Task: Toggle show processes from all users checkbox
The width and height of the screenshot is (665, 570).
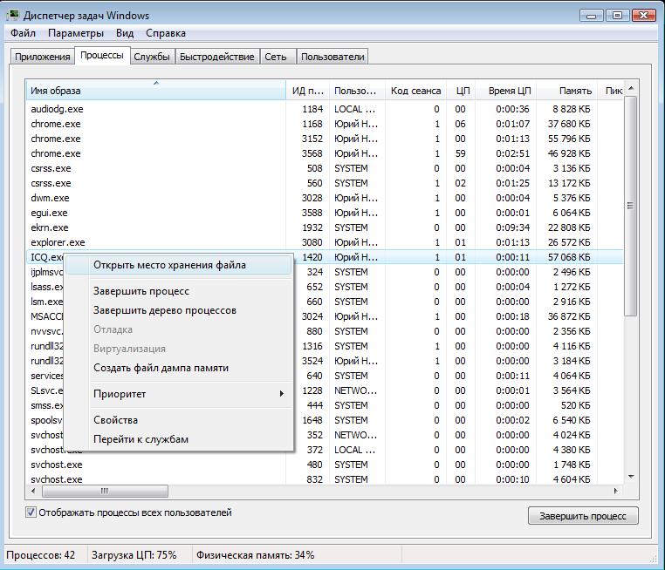Action: [x=32, y=512]
